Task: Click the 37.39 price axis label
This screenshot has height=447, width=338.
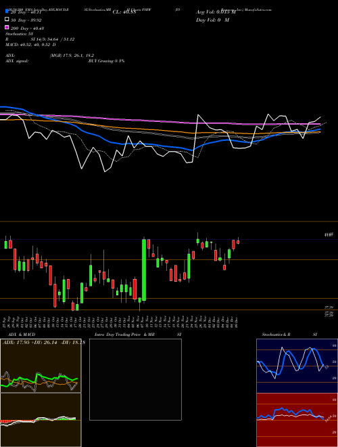Action: 329,307
